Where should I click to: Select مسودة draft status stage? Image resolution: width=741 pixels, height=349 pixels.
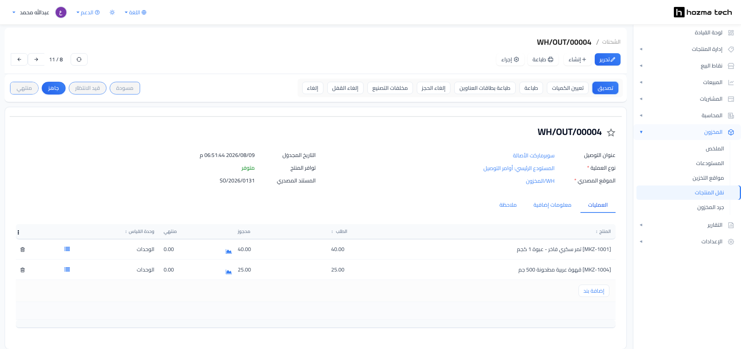tap(125, 88)
